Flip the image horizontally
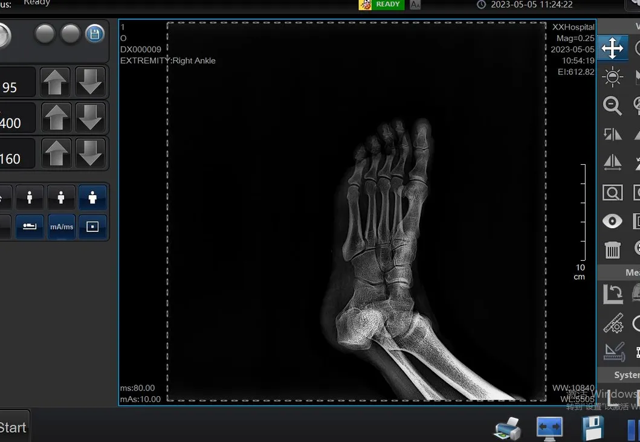 (612, 162)
